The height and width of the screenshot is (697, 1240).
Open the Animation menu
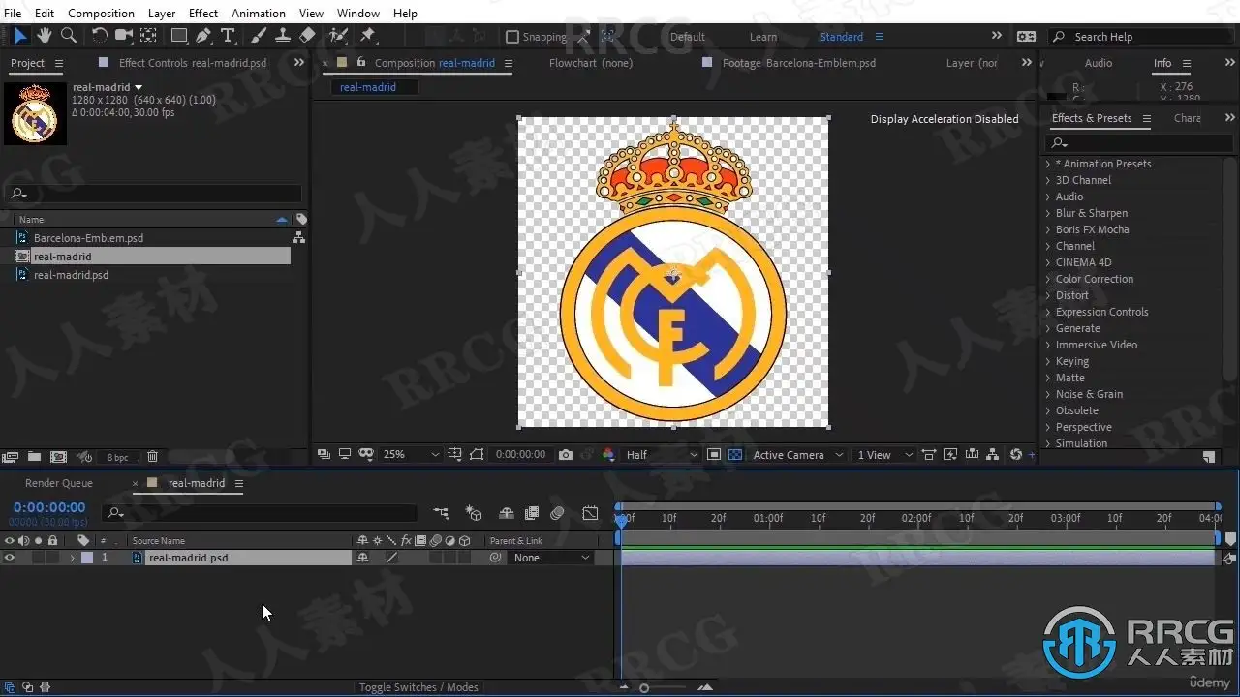click(258, 13)
